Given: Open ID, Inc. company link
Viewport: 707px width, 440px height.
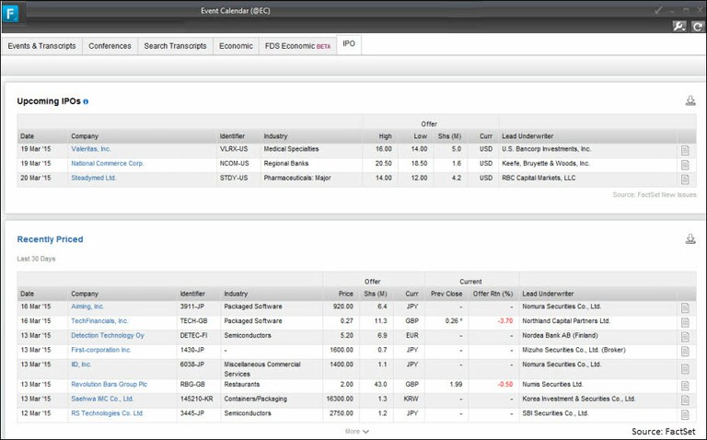Looking at the screenshot, I should click(81, 364).
